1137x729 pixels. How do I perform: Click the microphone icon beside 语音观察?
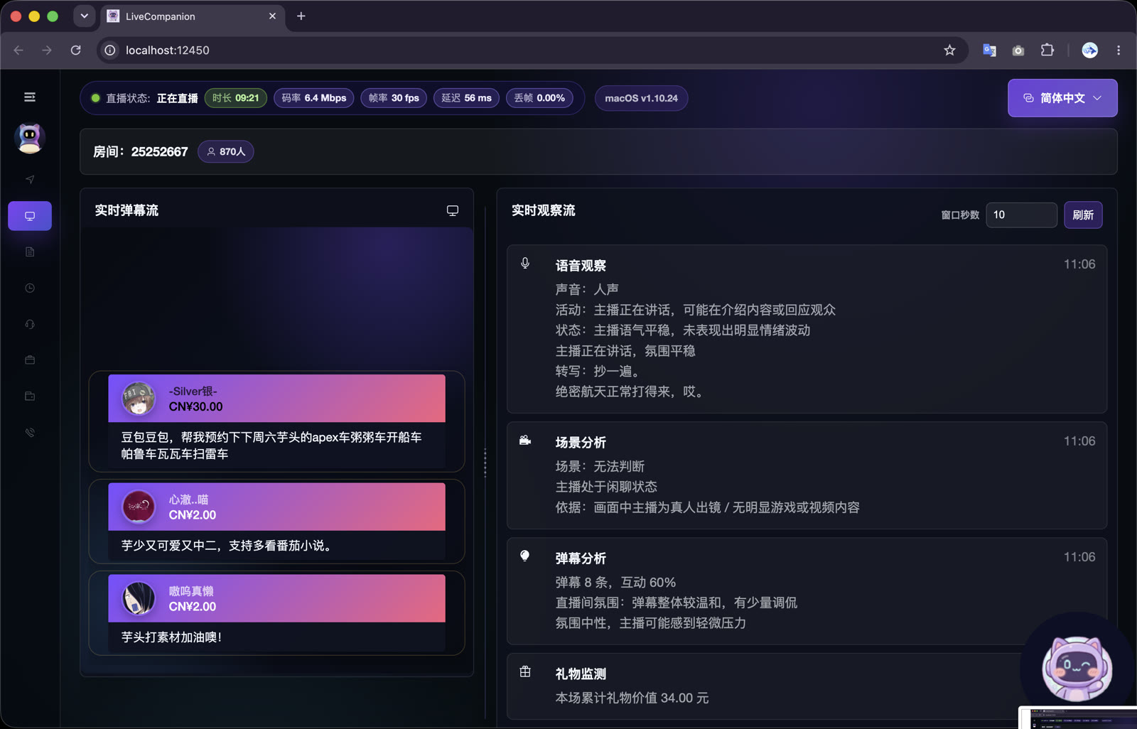(x=525, y=264)
